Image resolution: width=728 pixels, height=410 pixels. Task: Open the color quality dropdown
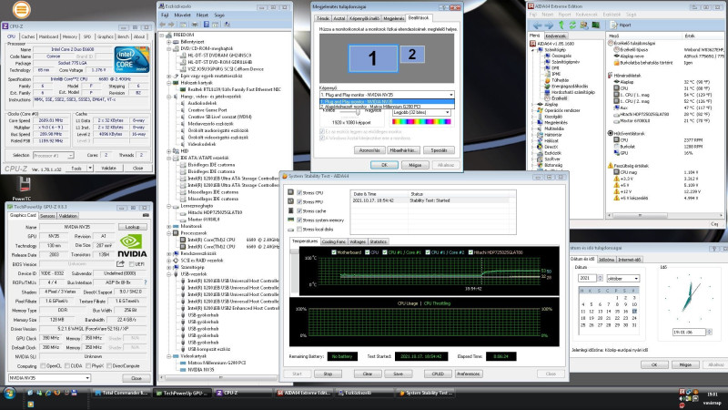(x=421, y=112)
